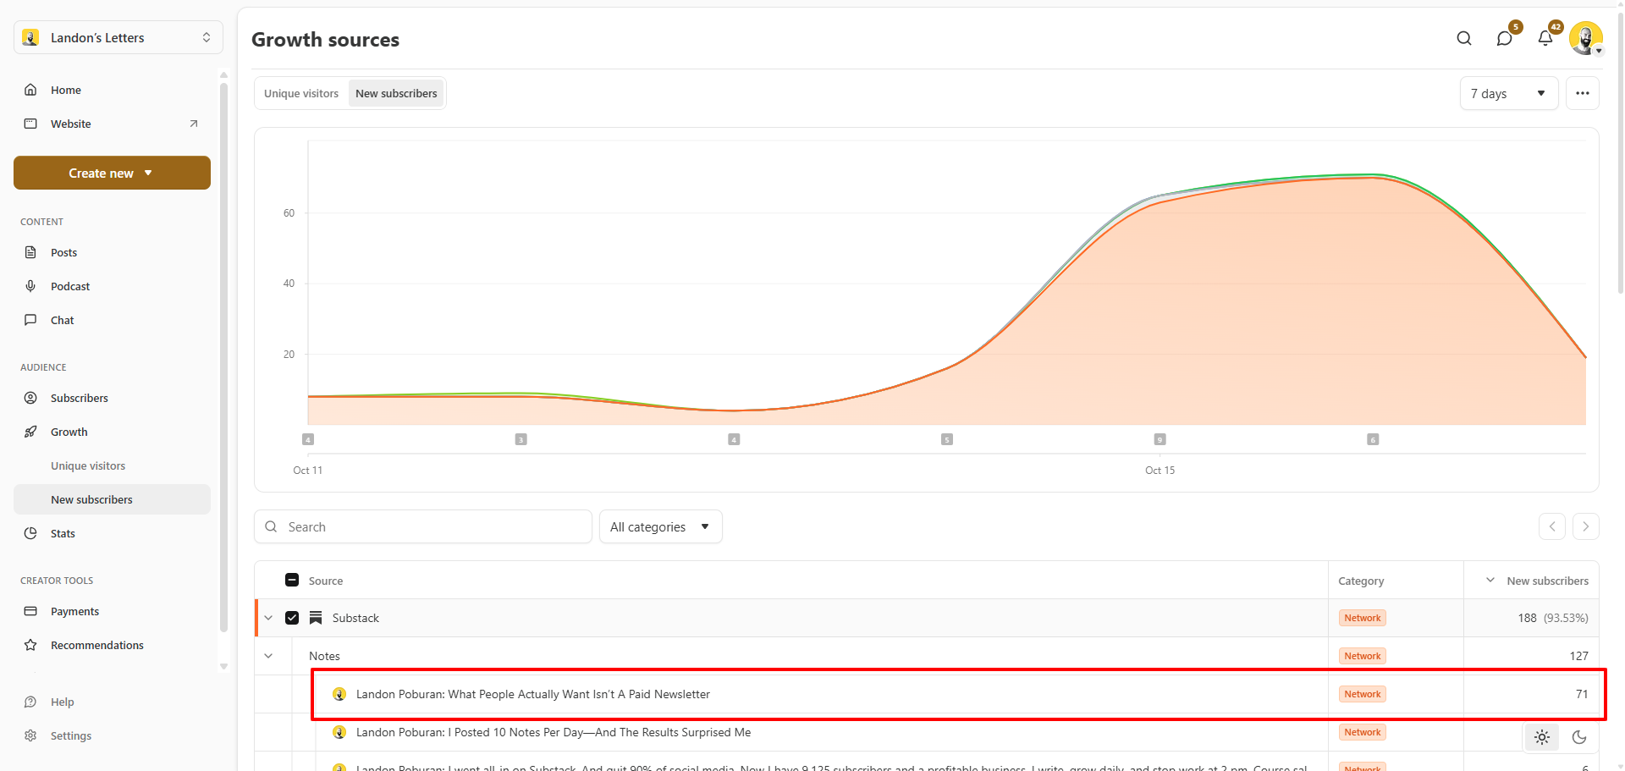This screenshot has width=1625, height=771.
Task: Open the 7 days range dropdown
Action: 1509,93
